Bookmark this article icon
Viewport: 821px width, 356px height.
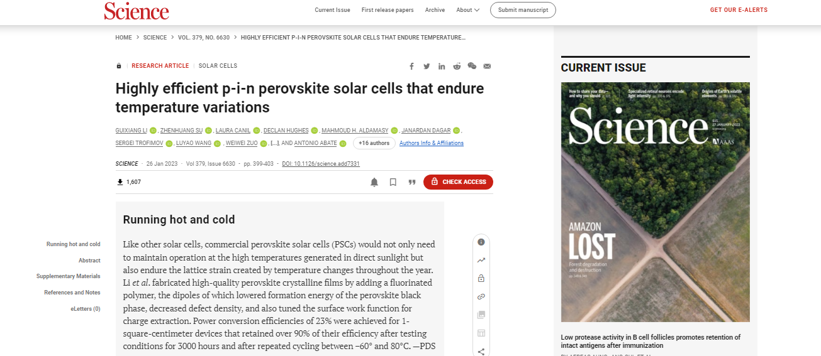click(393, 182)
